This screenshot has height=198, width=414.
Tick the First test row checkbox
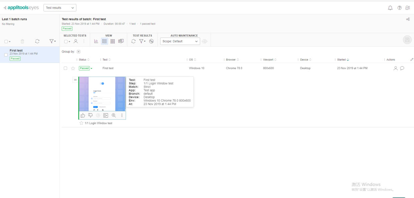click(65, 68)
